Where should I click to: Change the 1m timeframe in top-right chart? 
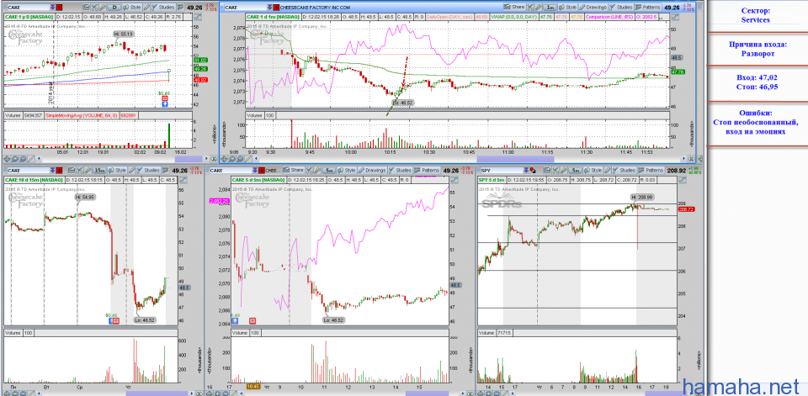click(x=550, y=8)
